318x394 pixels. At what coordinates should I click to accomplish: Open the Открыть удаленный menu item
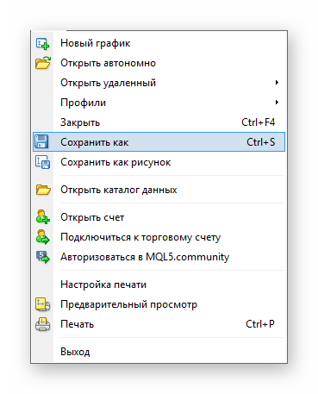coord(159,83)
